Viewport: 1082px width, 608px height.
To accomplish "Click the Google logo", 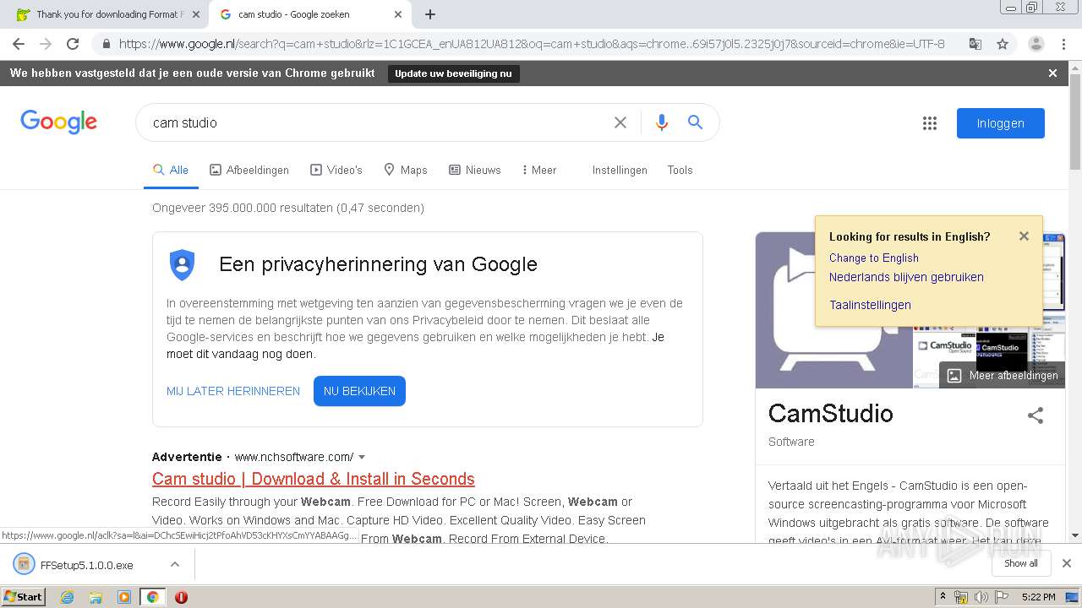I will pyautogui.click(x=59, y=122).
